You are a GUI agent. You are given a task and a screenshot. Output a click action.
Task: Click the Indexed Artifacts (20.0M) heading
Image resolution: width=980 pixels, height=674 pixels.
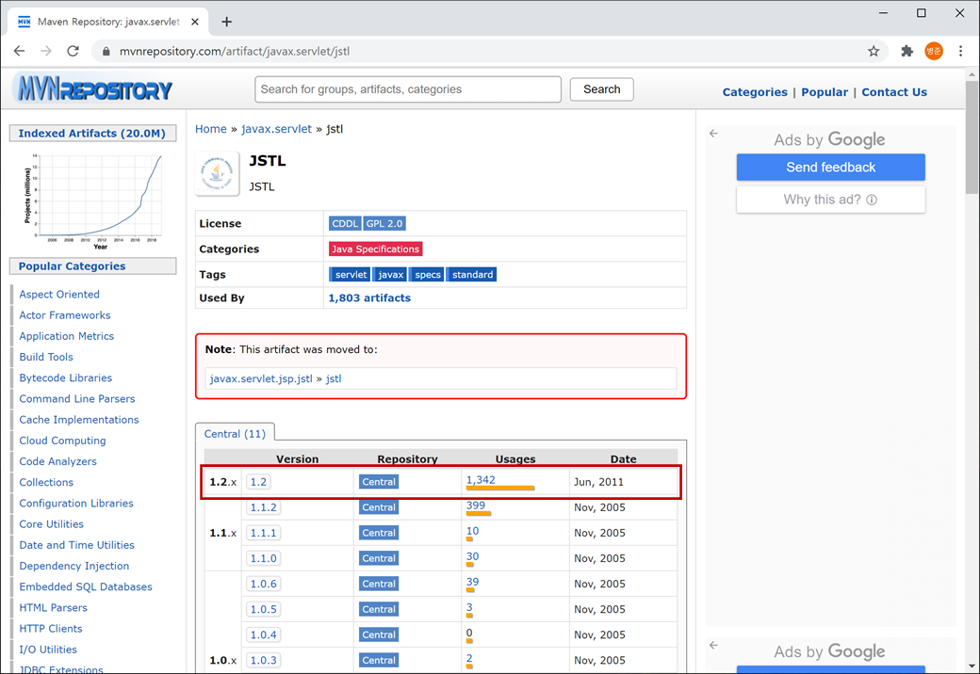(92, 134)
